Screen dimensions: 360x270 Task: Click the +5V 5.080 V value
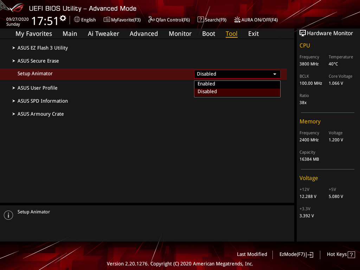coord(336,197)
